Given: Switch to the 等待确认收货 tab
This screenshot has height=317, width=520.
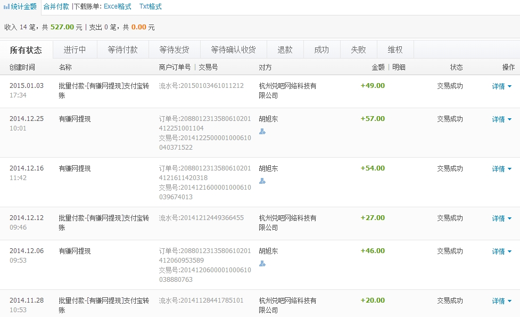Looking at the screenshot, I should pyautogui.click(x=234, y=50).
